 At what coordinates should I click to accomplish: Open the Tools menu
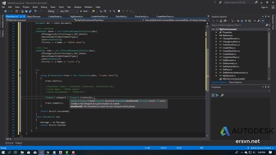tap(61, 7)
